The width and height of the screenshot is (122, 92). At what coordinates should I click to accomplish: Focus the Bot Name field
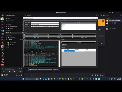45,25
